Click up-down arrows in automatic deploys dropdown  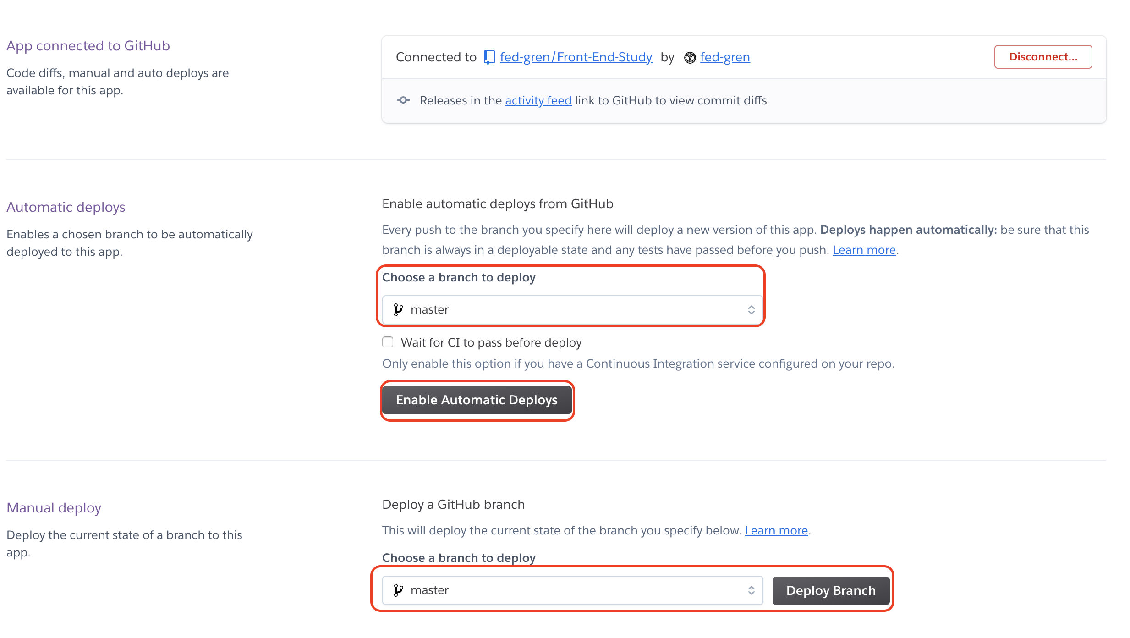(x=751, y=310)
